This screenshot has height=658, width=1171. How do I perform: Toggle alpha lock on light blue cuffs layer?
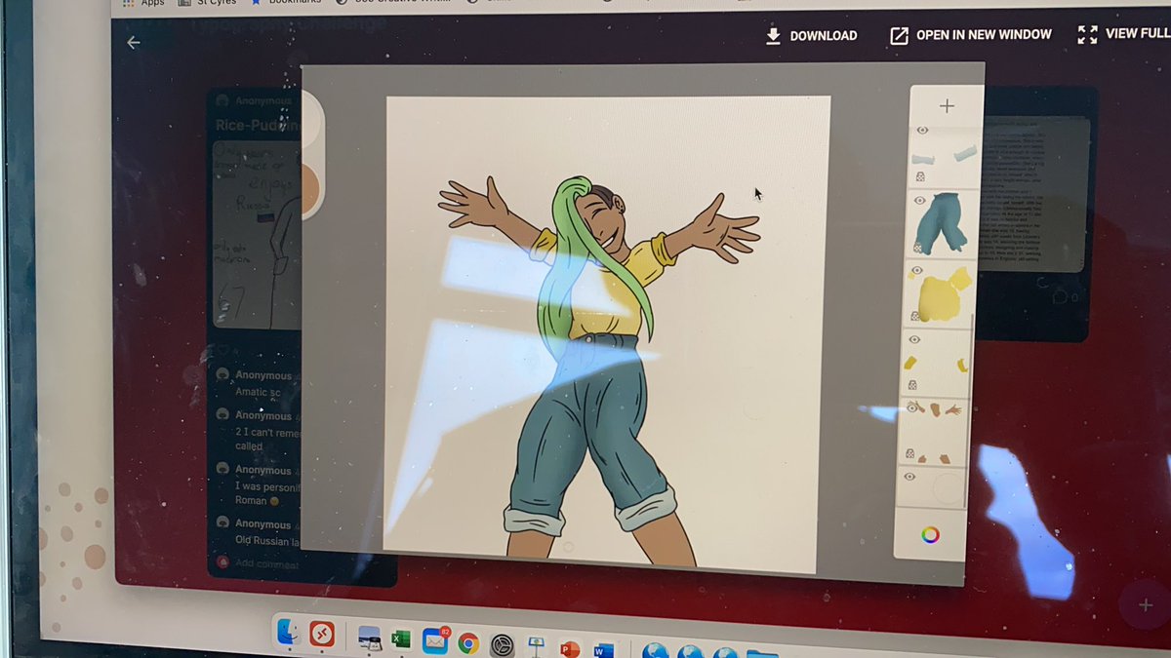920,177
